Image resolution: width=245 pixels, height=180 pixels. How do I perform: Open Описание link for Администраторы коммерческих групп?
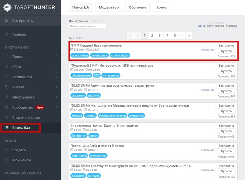pos(208,90)
